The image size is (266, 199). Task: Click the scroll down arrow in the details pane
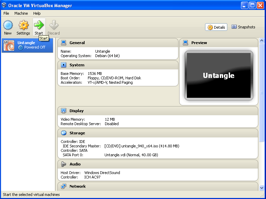262,188
